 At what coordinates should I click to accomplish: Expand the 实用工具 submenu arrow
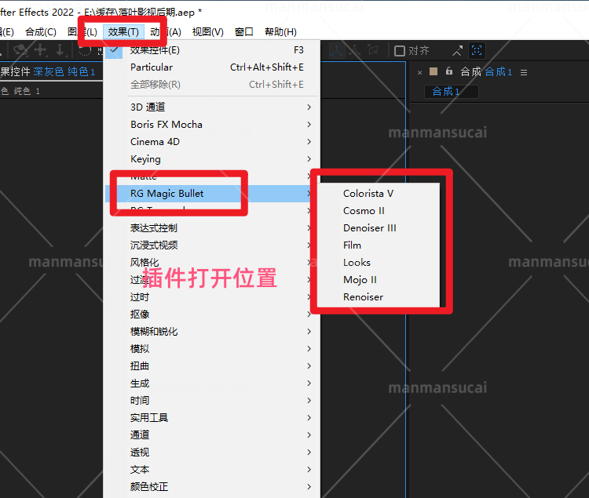coord(309,418)
